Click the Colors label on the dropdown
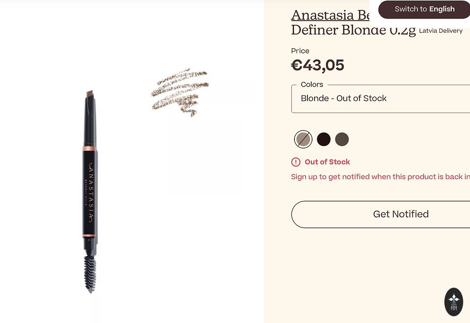 pyautogui.click(x=312, y=85)
